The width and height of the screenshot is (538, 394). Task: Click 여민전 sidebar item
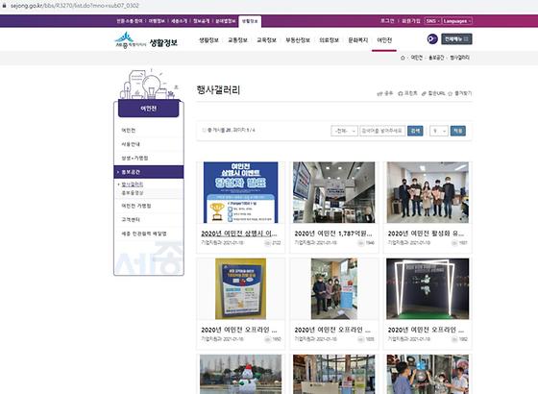coord(129,131)
